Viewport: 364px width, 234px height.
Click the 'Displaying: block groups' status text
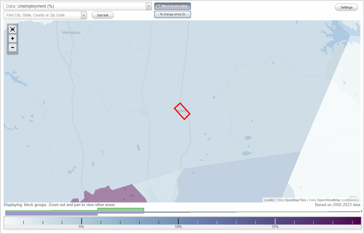59,205
